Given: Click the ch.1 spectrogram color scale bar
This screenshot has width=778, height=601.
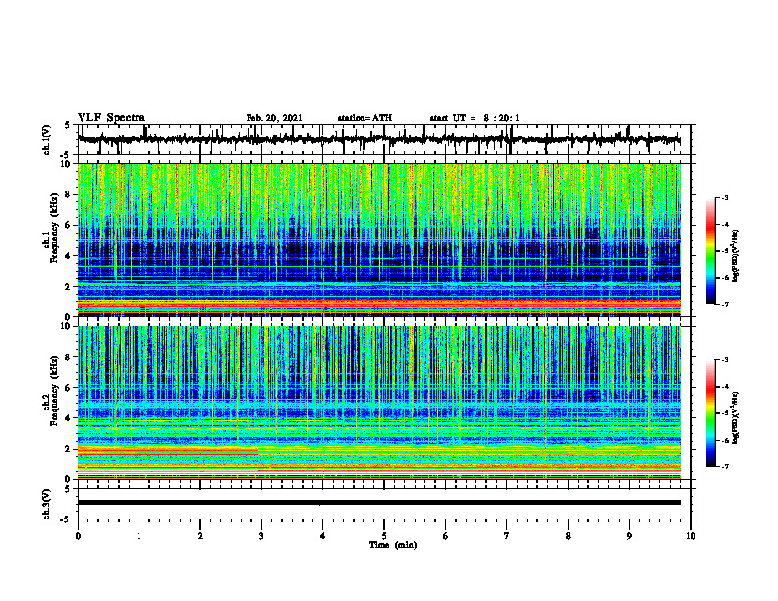Looking at the screenshot, I should tap(711, 251).
